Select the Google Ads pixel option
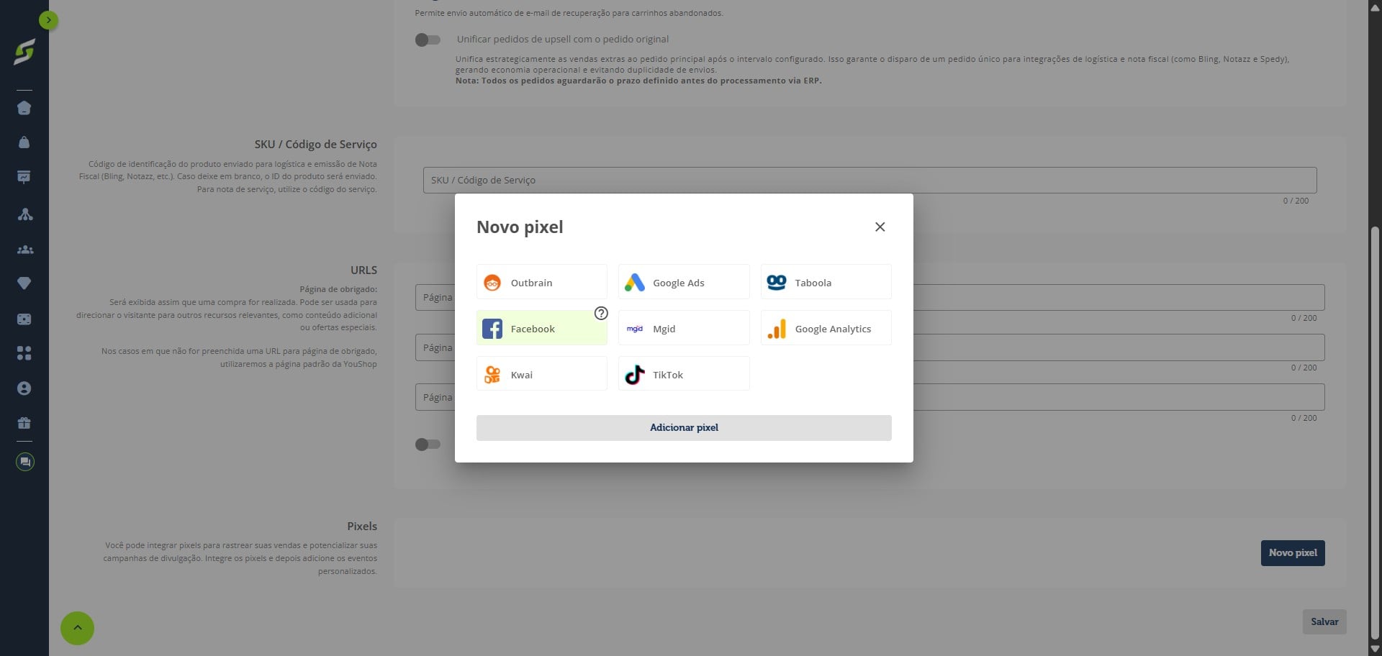The height and width of the screenshot is (656, 1382). (684, 282)
